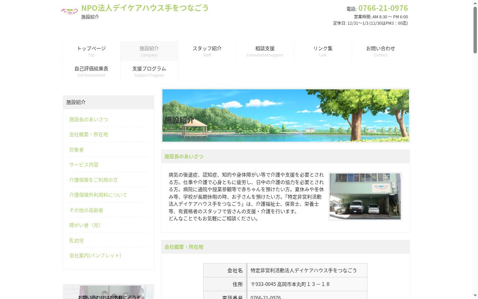
Task: Click the 営業時間 AM 8:30 text
Action: point(381,17)
